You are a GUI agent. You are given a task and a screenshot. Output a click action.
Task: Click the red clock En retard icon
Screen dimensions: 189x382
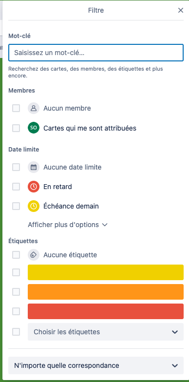tap(34, 187)
